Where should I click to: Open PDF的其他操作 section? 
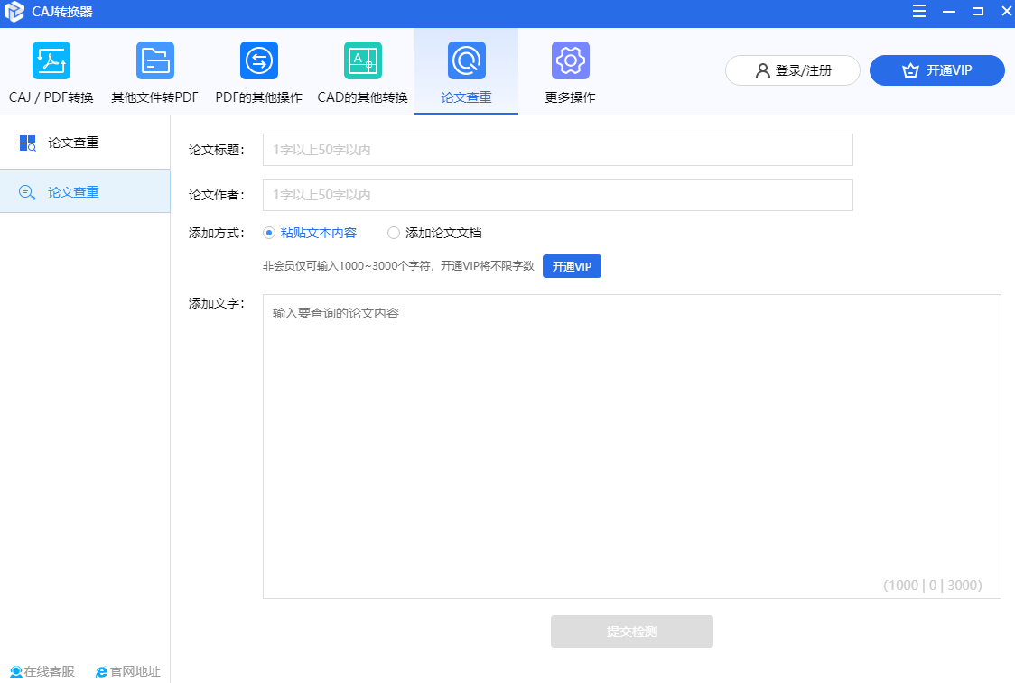pos(259,72)
